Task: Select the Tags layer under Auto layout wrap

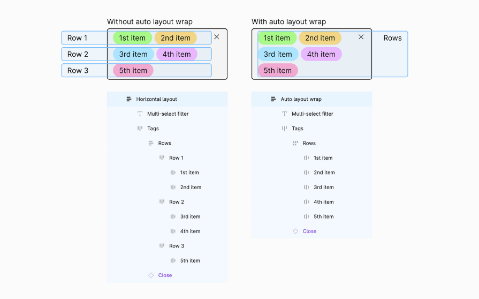Action: [298, 129]
